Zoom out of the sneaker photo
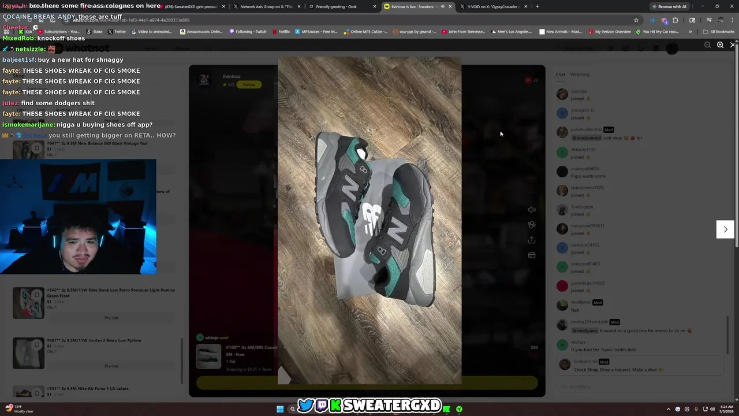Viewport: 739px width, 416px height. (x=707, y=45)
